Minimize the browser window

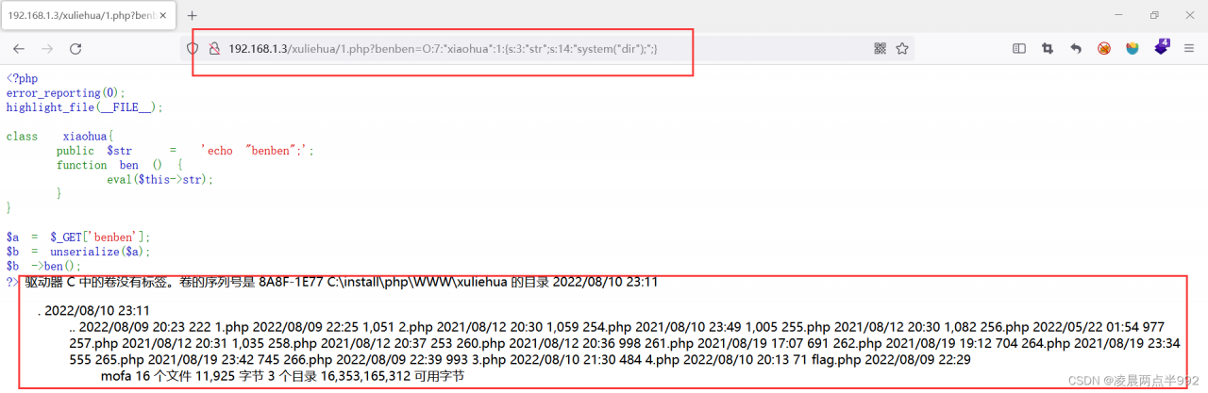[1112, 15]
